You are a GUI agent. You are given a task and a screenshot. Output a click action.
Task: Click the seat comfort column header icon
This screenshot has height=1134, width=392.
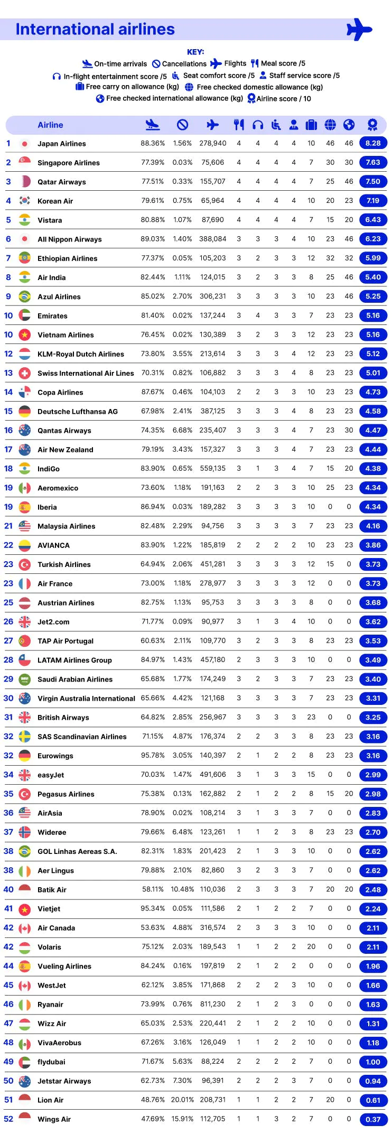(276, 125)
